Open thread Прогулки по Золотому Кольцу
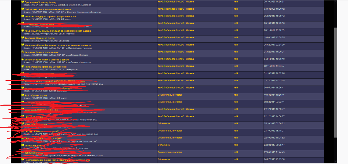Image resolution: width=348 pixels, height=164 pixels. tap(40, 2)
